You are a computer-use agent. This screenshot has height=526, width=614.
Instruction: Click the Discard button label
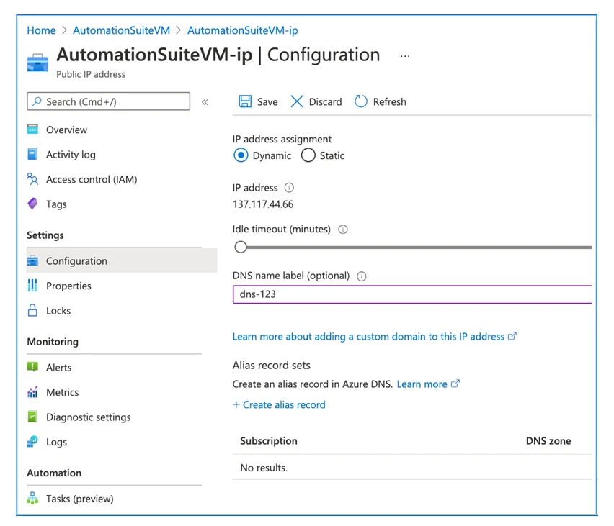pyautogui.click(x=326, y=101)
